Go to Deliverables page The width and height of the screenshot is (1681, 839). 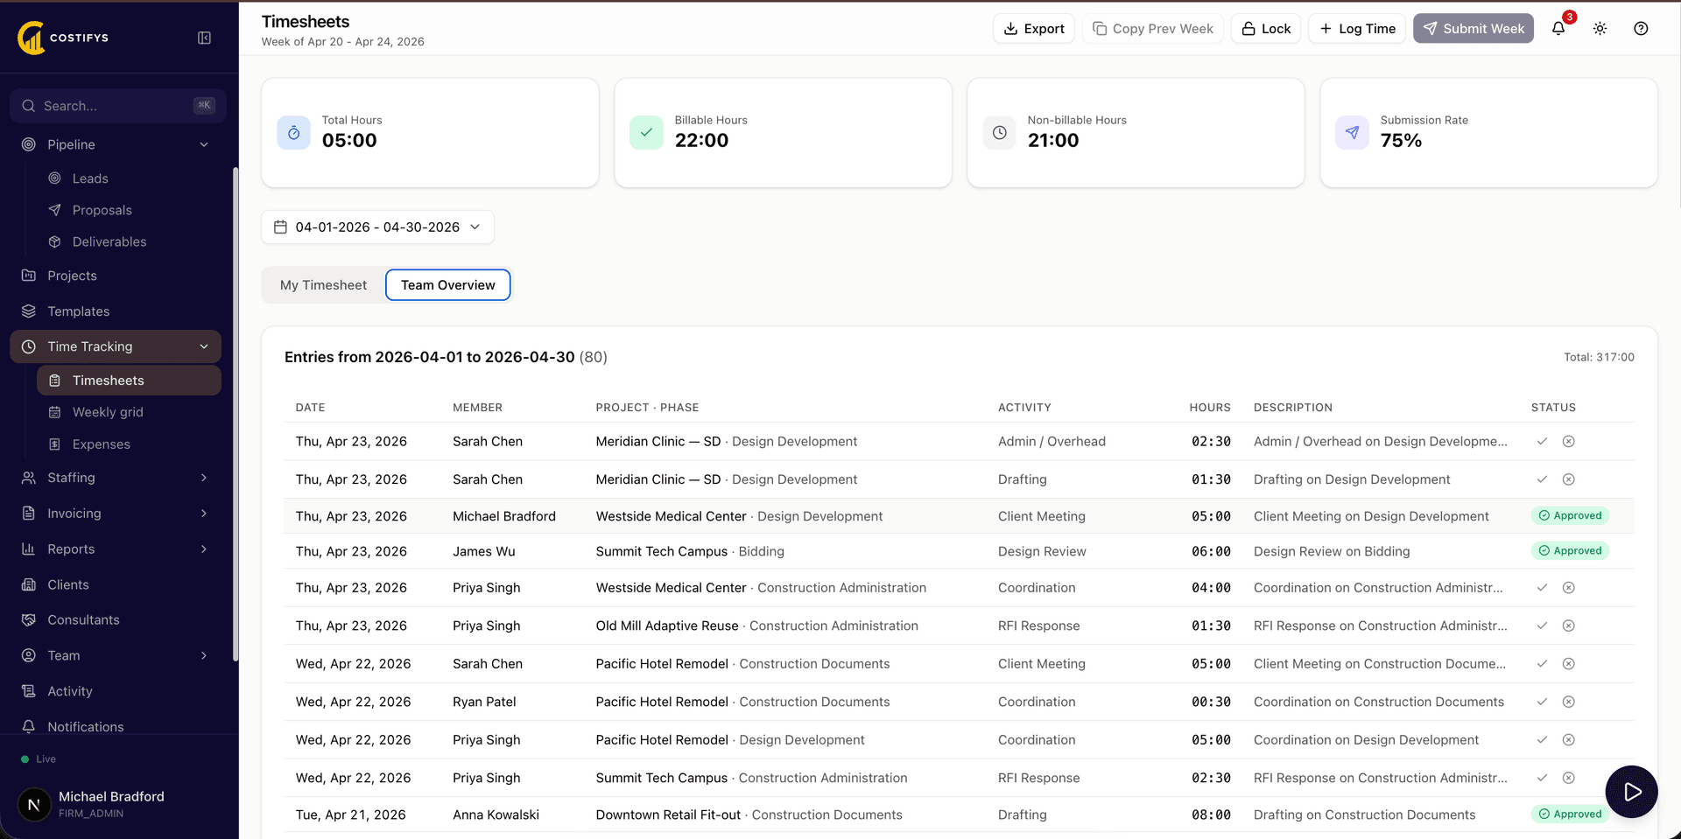129,241
